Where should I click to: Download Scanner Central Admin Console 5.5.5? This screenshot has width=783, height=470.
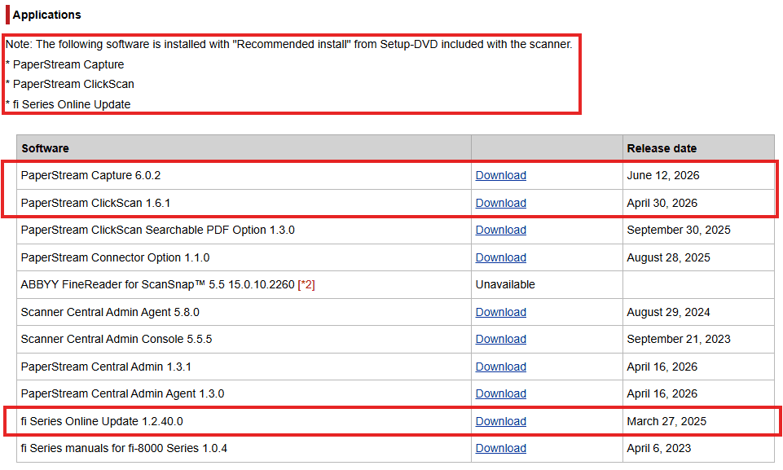pos(500,339)
